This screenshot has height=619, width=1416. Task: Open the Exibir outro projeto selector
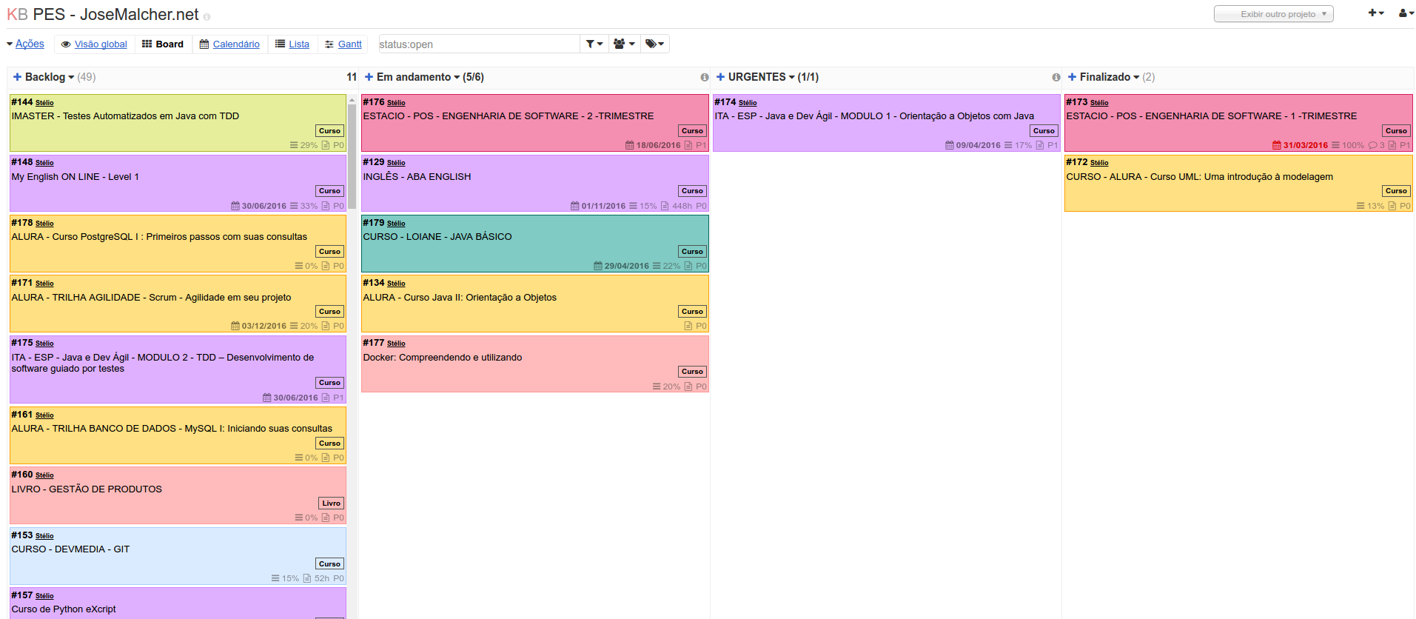[x=1274, y=14]
